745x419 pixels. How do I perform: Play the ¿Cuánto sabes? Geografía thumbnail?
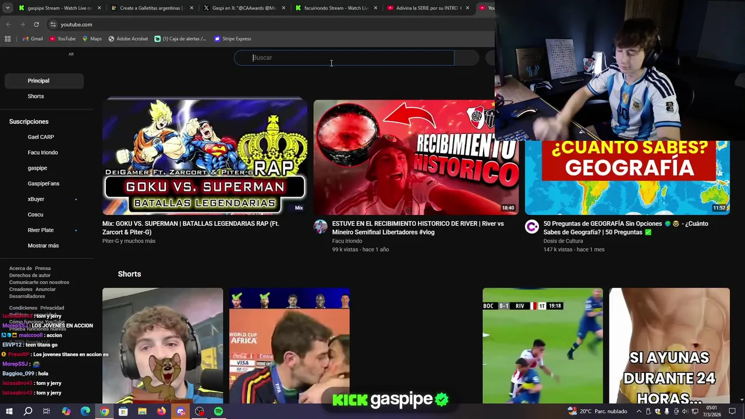coord(627,177)
